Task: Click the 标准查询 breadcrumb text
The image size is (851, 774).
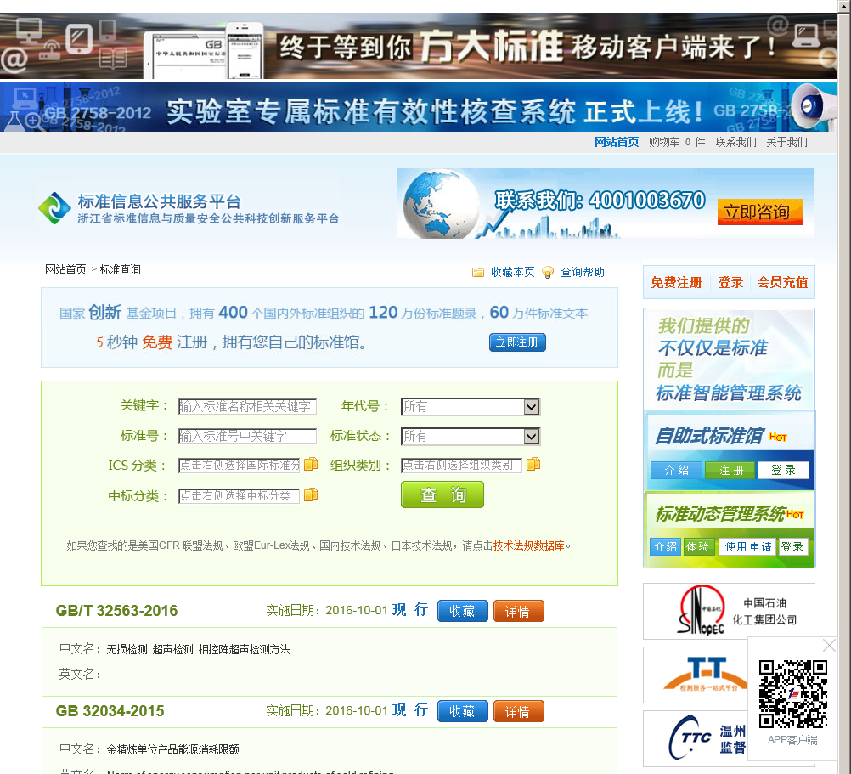Action: pyautogui.click(x=120, y=269)
